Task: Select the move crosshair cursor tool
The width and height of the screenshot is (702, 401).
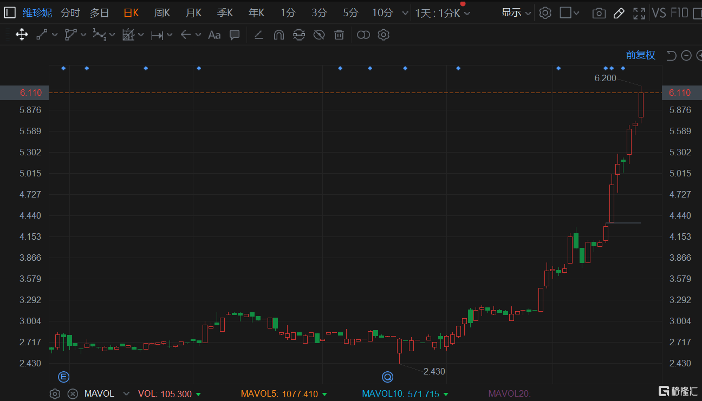Action: pos(22,35)
